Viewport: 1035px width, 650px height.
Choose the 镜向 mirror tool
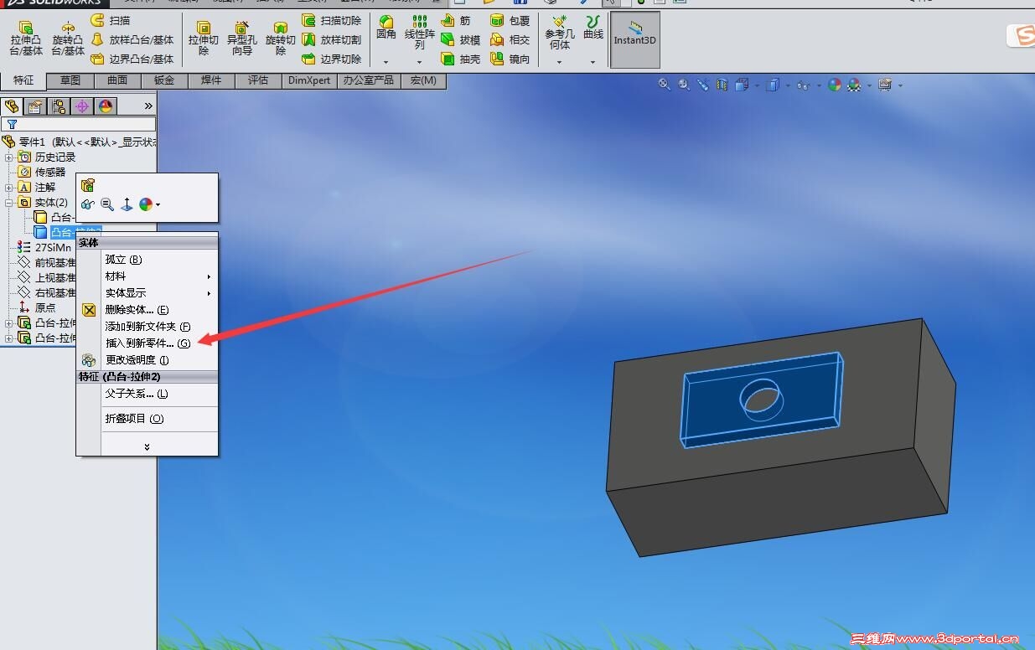510,59
